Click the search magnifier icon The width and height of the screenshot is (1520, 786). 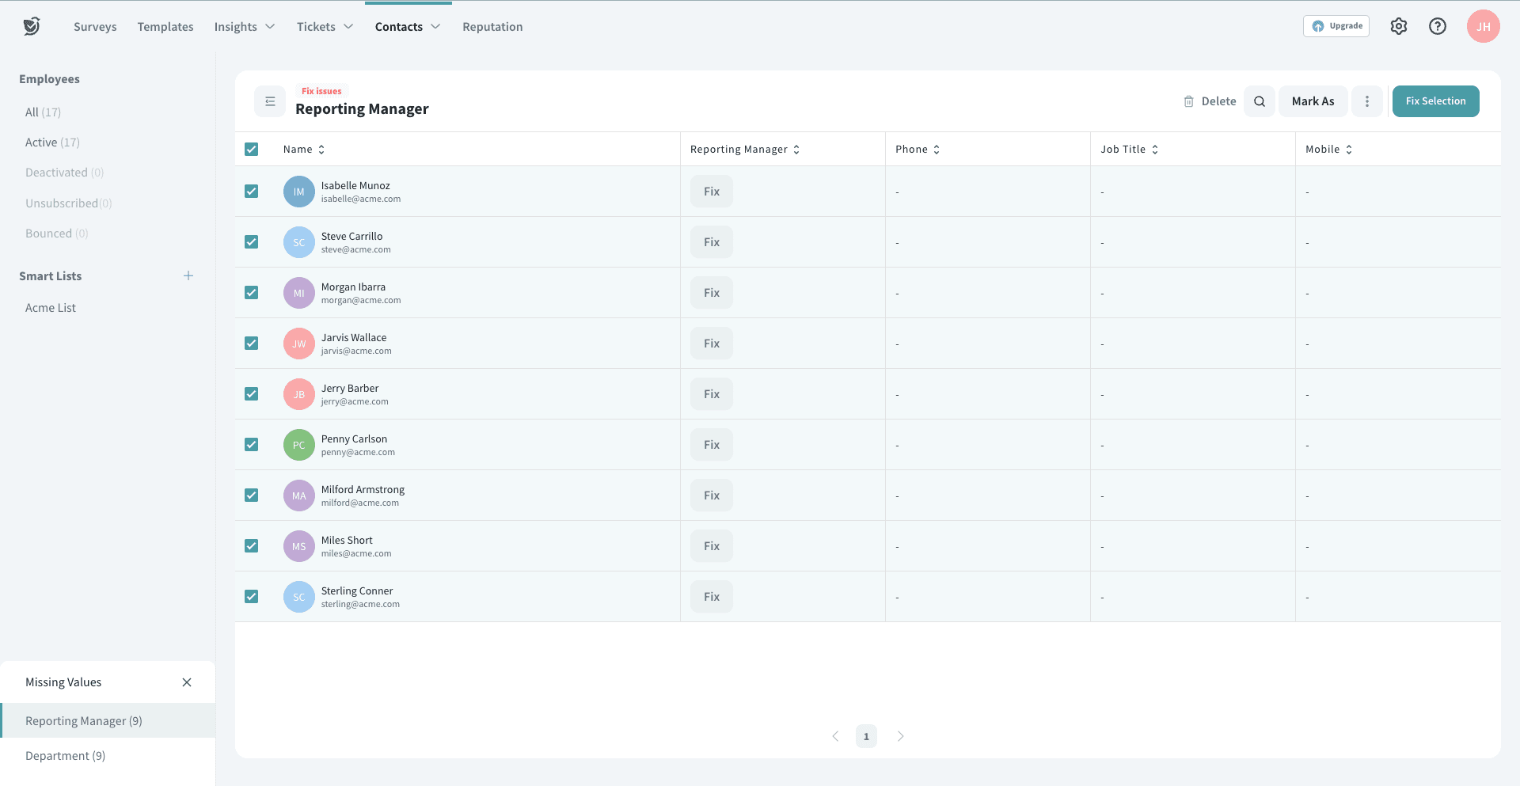(1259, 101)
